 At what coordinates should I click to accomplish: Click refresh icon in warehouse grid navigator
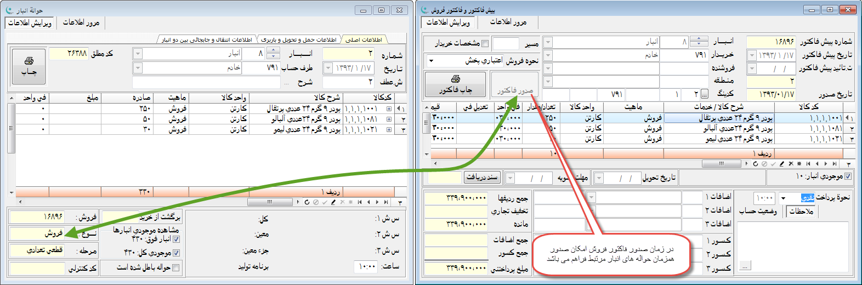(307, 202)
